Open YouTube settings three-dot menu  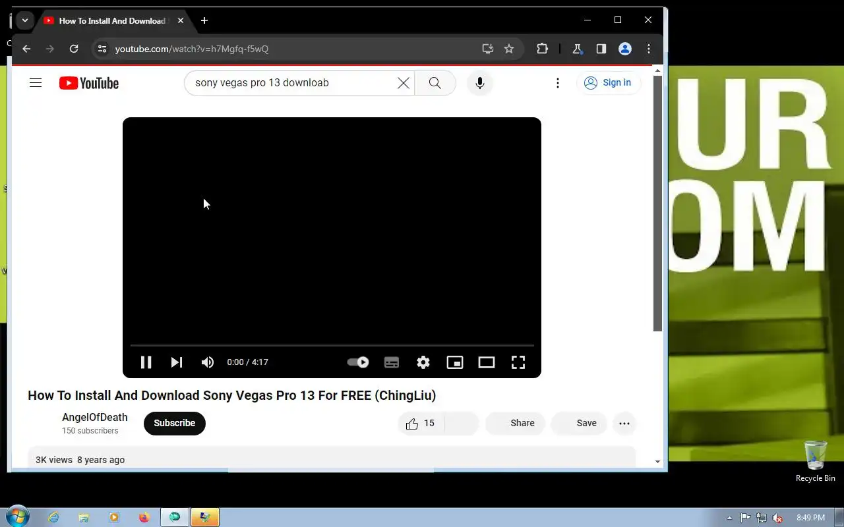[558, 83]
